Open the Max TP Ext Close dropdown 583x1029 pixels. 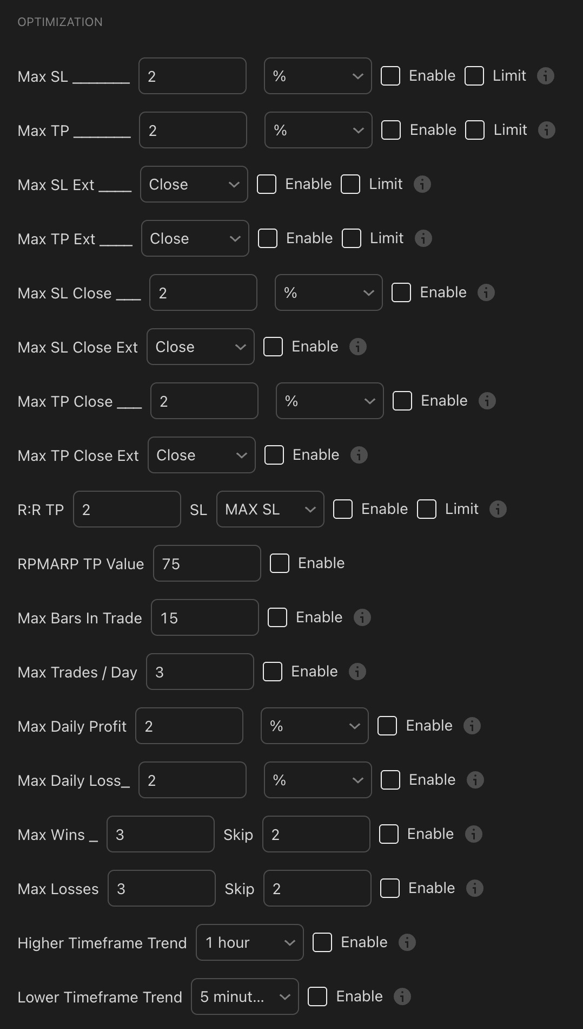coord(195,238)
